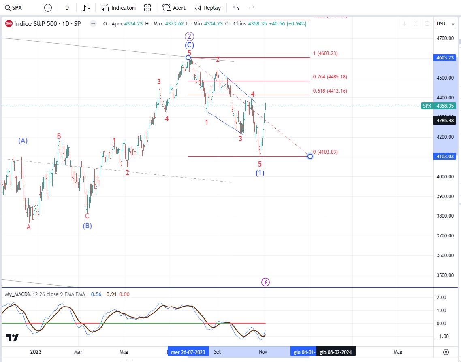This screenshot has height=362, width=461.
Task: Click the 4000.00 price axis label
Action: tap(445, 177)
